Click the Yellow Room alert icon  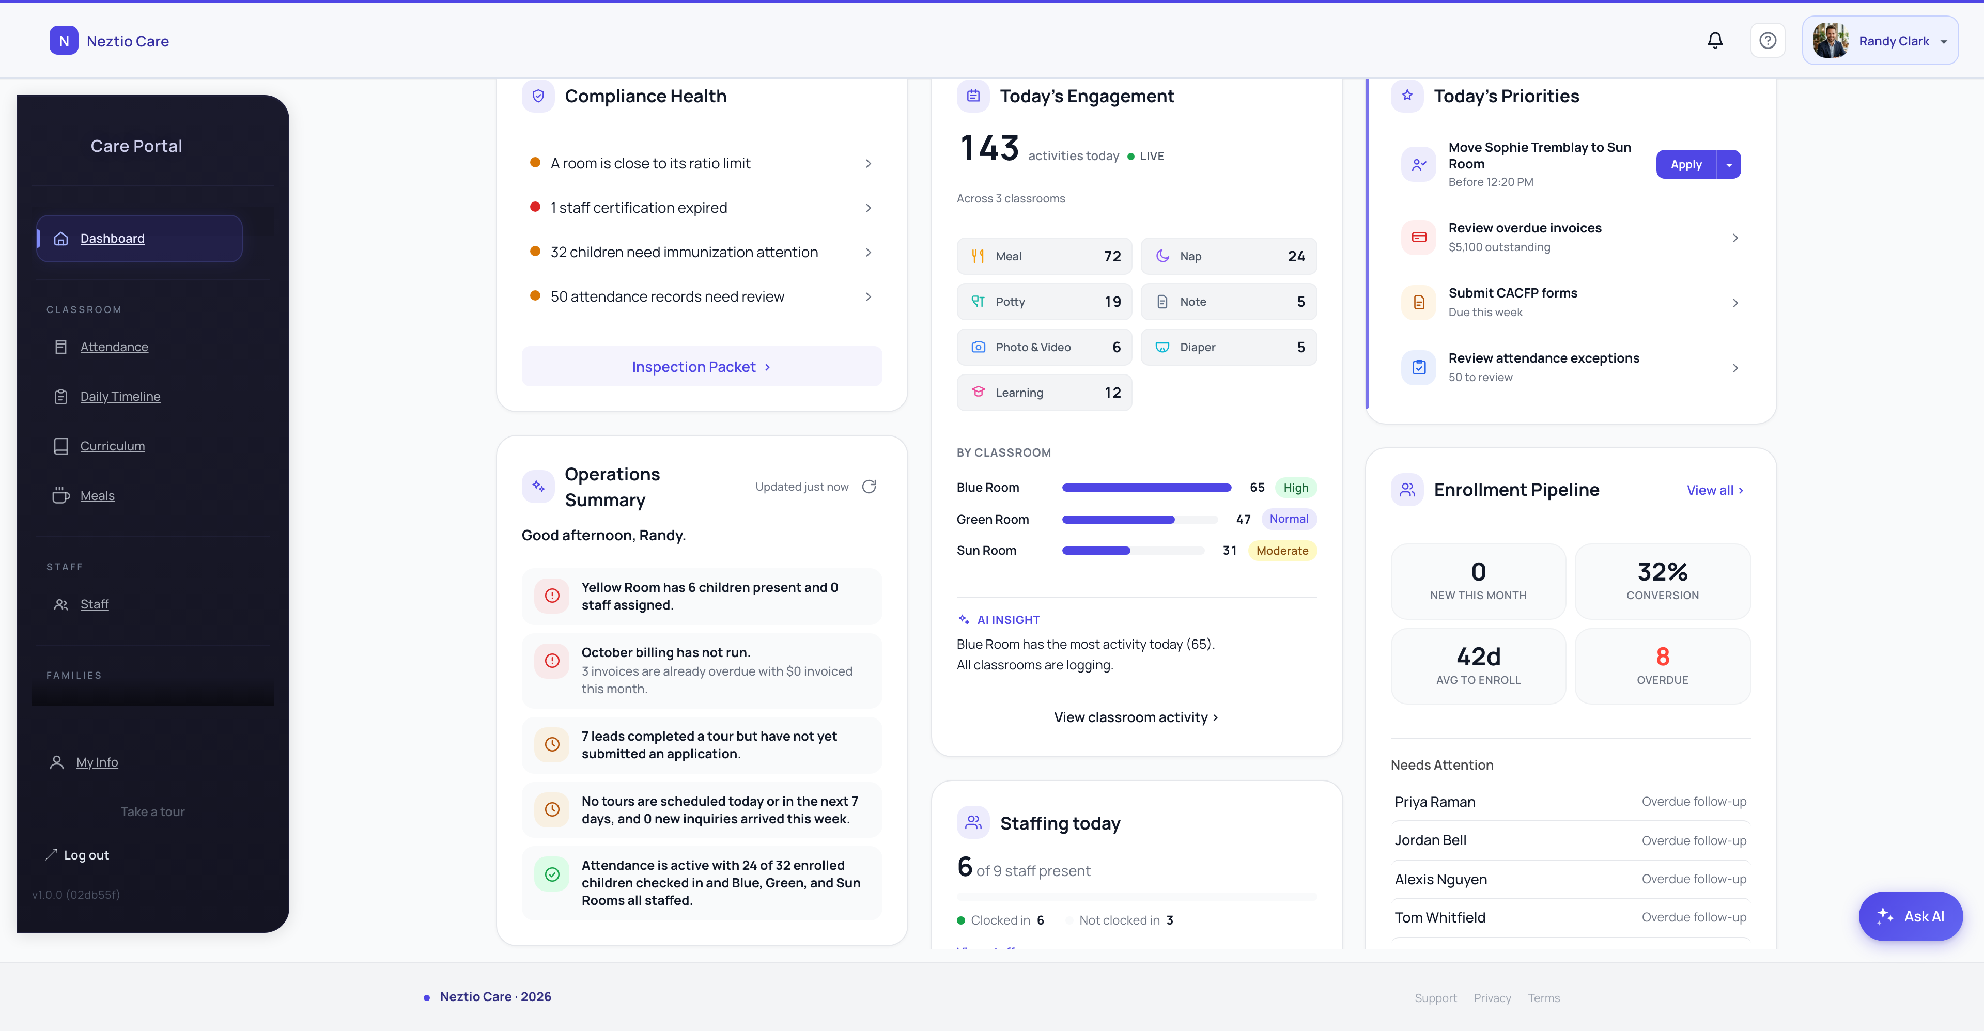[x=552, y=596]
